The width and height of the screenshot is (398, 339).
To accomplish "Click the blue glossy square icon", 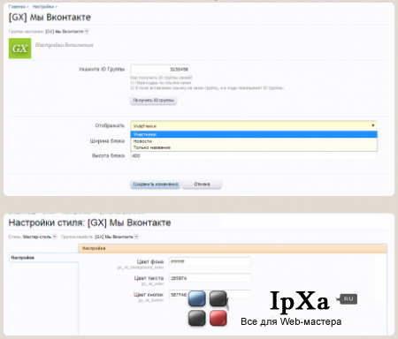I will click(x=197, y=298).
